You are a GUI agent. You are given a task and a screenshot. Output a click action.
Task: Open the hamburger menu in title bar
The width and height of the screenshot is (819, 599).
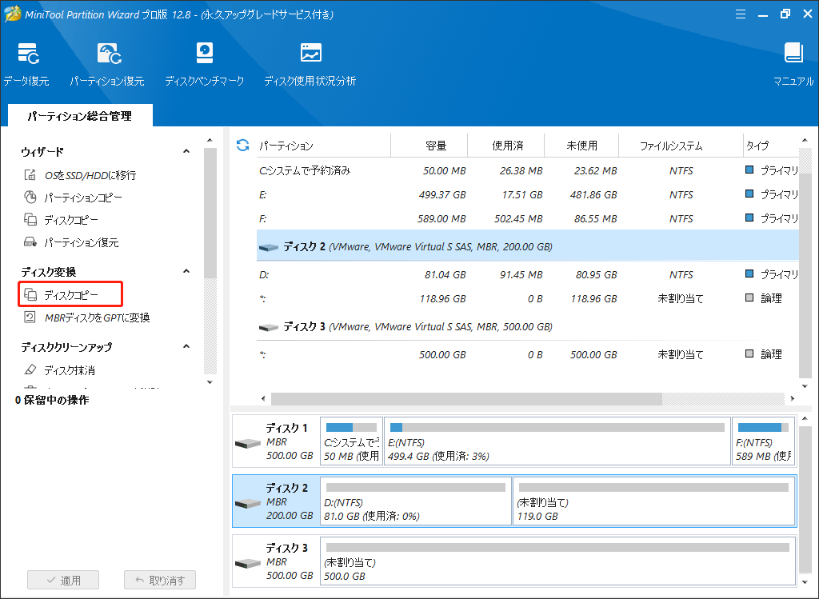(740, 14)
